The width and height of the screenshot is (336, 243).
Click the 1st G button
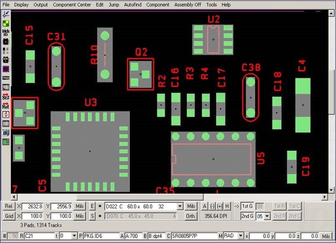click(x=247, y=206)
